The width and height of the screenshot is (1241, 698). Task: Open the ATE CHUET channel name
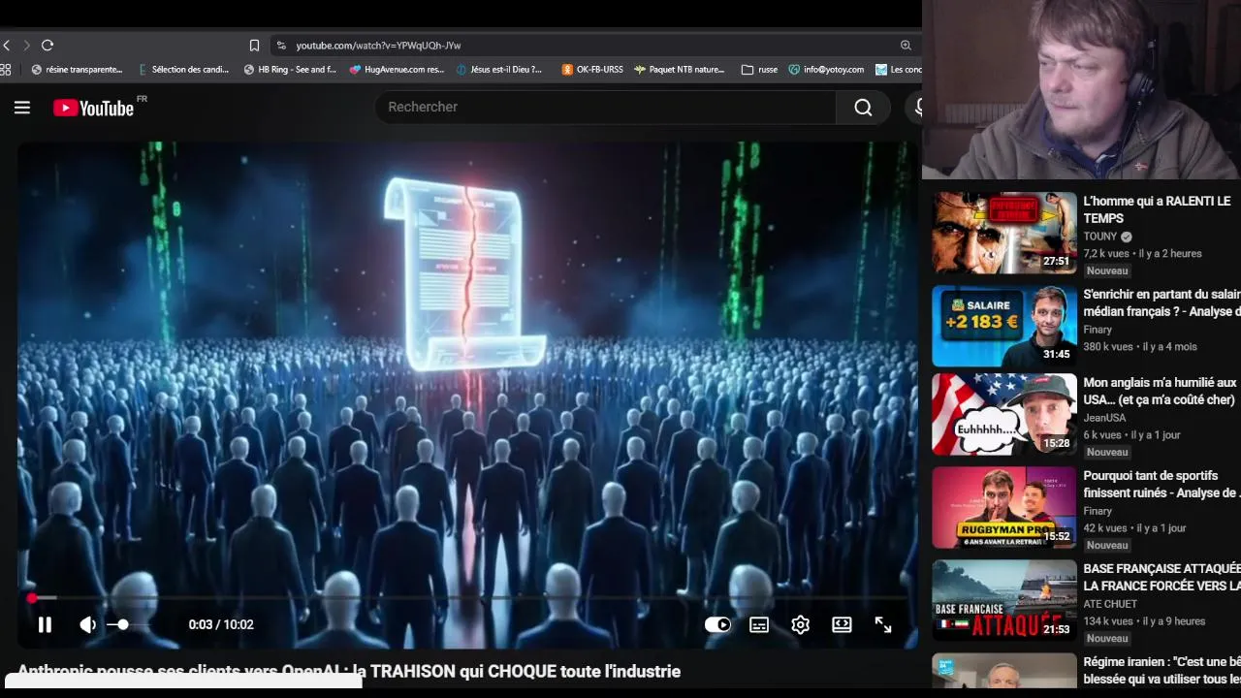pyautogui.click(x=1110, y=604)
